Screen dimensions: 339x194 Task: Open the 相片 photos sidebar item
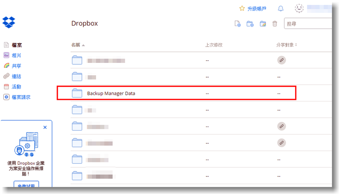coord(16,55)
